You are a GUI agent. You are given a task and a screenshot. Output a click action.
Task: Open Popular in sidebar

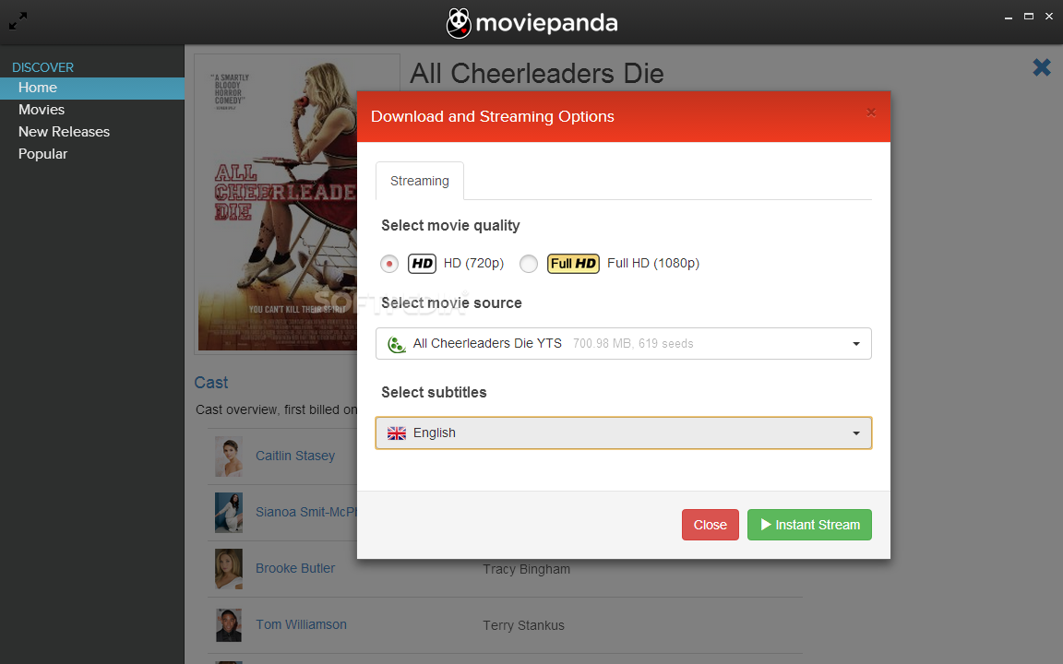click(x=42, y=155)
